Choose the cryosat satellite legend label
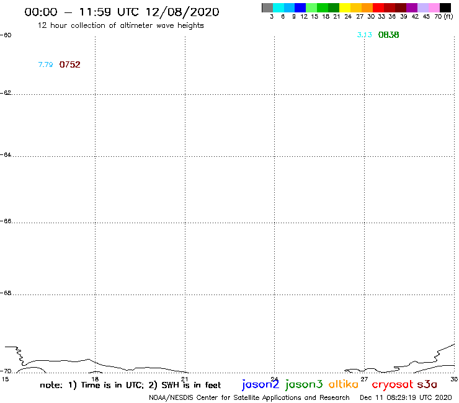The image size is (459, 403). 393,384
